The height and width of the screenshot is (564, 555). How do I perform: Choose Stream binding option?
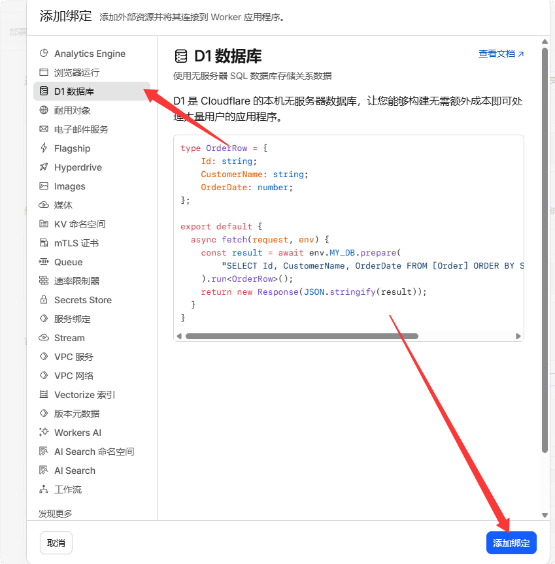[92, 338]
